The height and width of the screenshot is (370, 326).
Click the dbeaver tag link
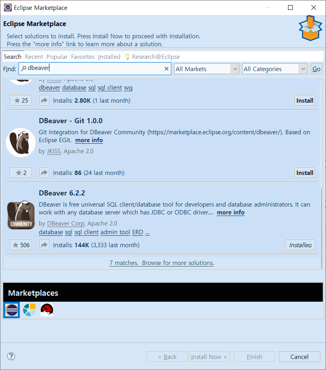49,88
